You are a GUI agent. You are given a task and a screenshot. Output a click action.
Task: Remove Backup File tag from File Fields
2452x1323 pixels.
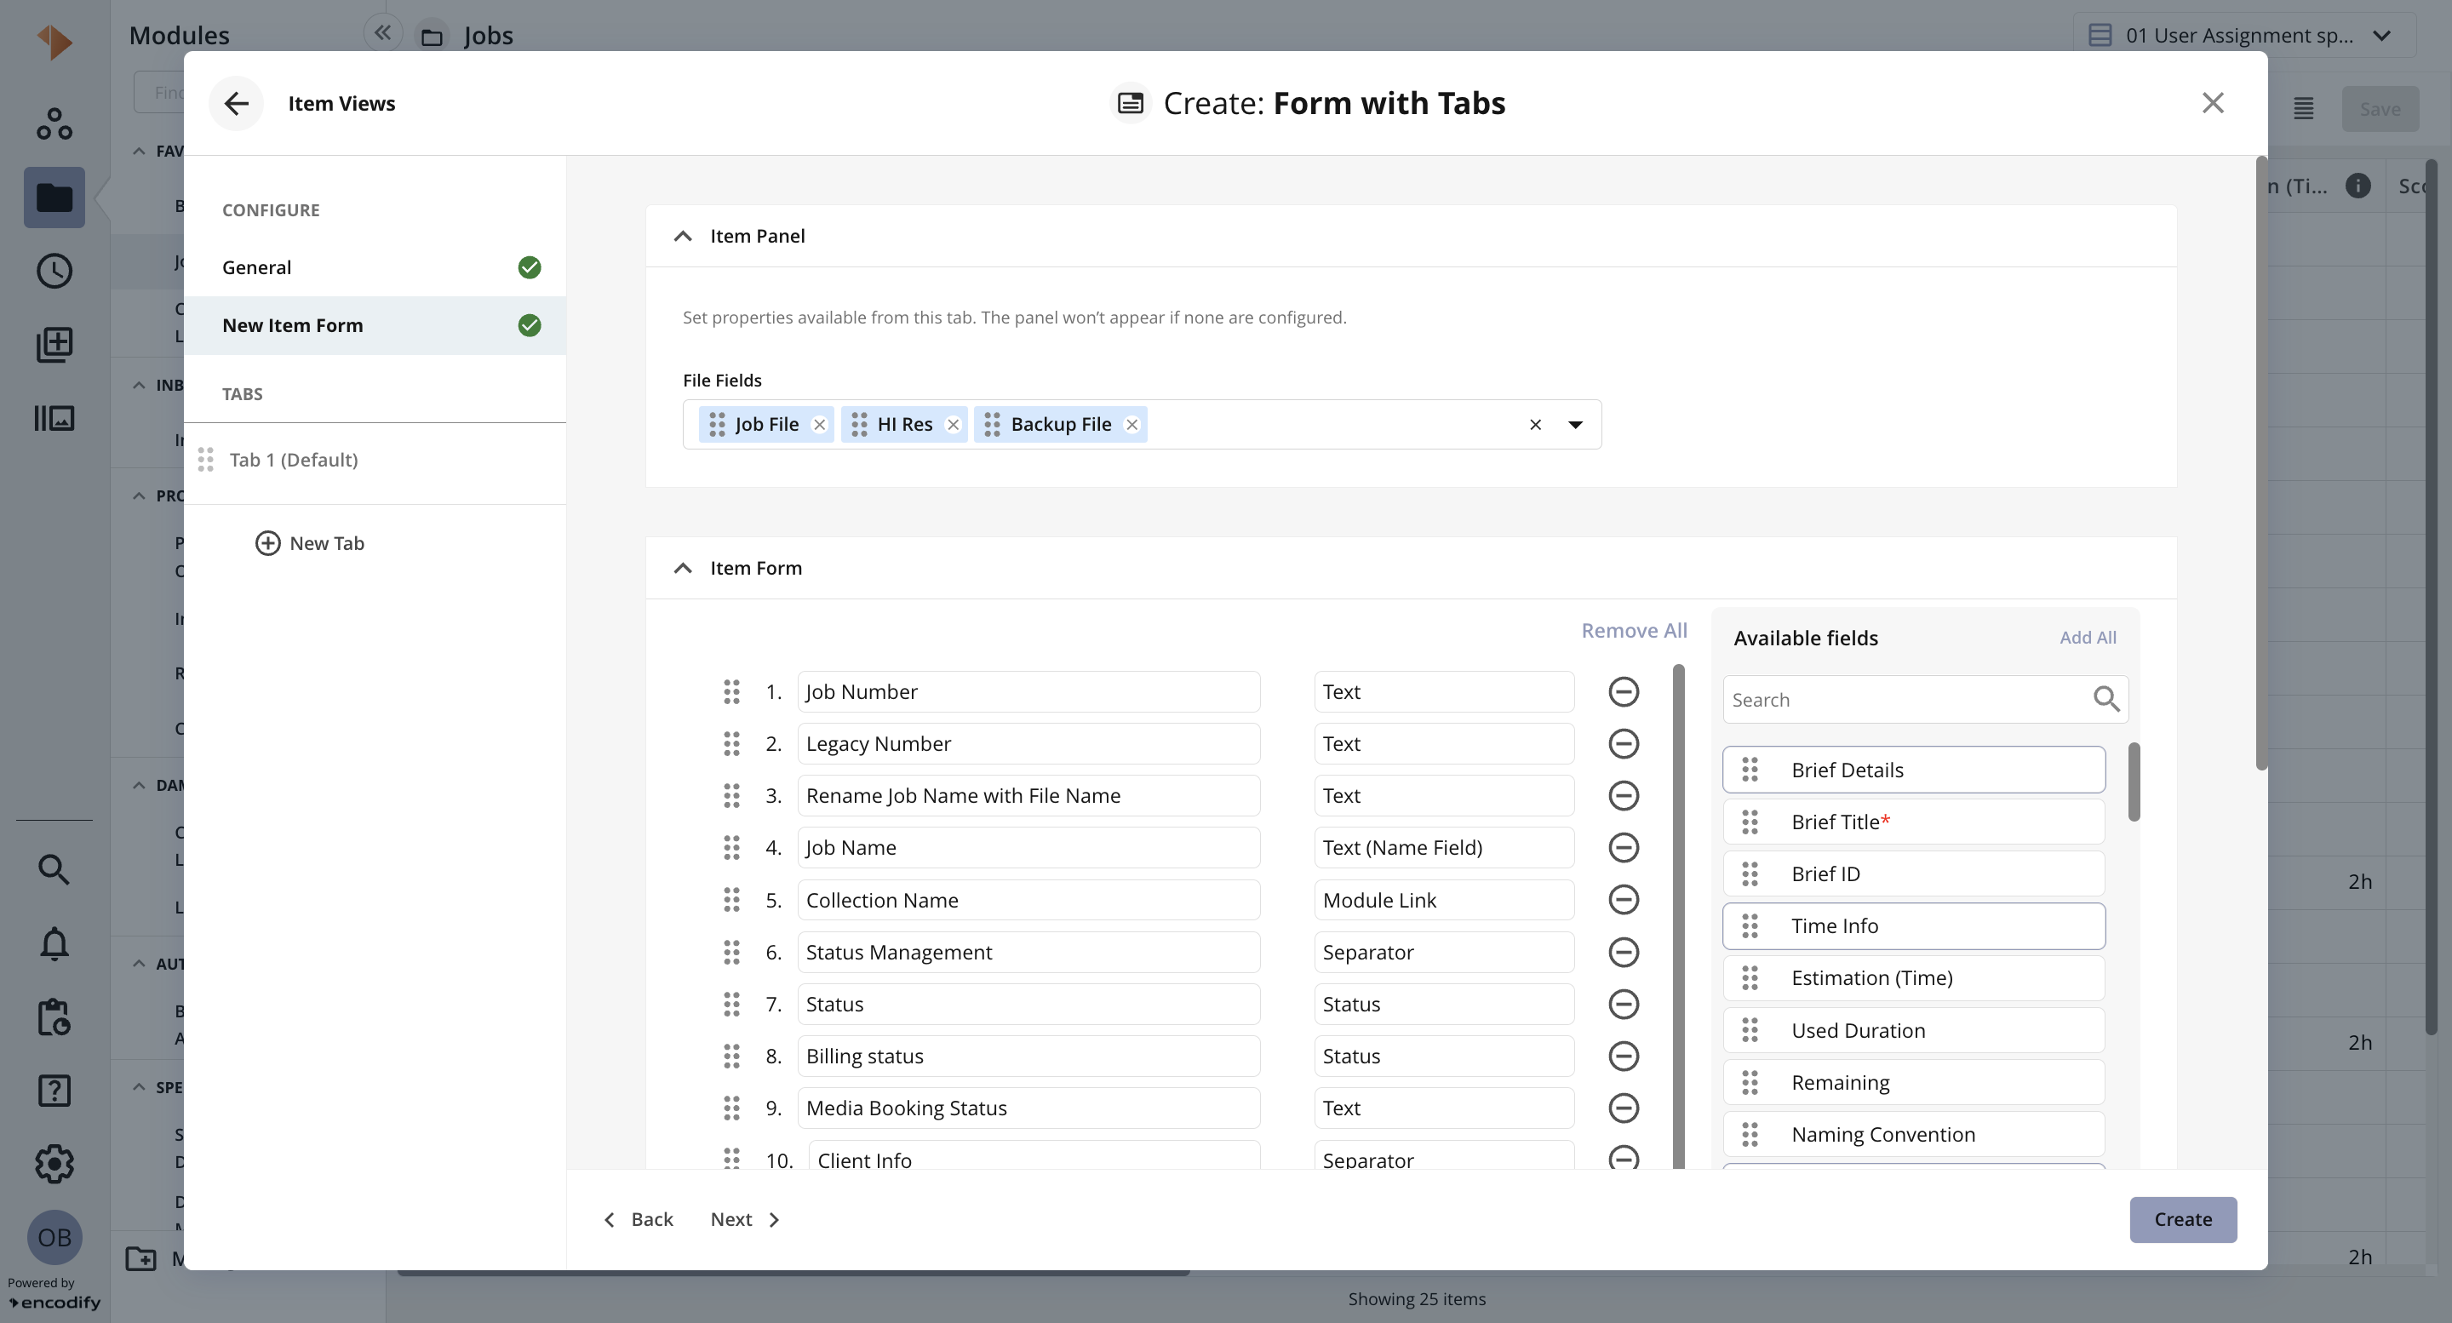coord(1131,425)
